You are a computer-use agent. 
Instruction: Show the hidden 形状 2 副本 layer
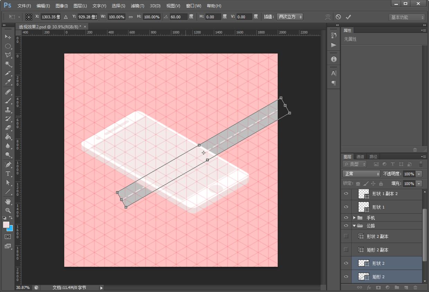(346, 236)
